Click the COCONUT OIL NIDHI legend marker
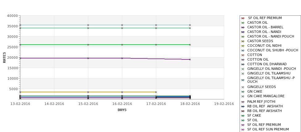301x132 pixels. (x=243, y=46)
